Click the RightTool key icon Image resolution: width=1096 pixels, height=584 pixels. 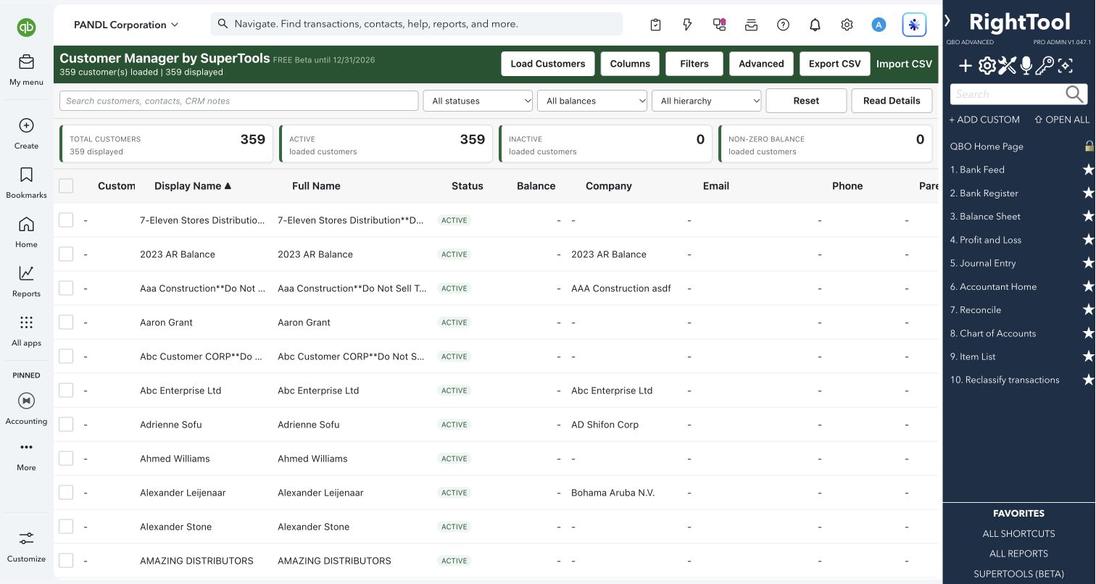1045,67
